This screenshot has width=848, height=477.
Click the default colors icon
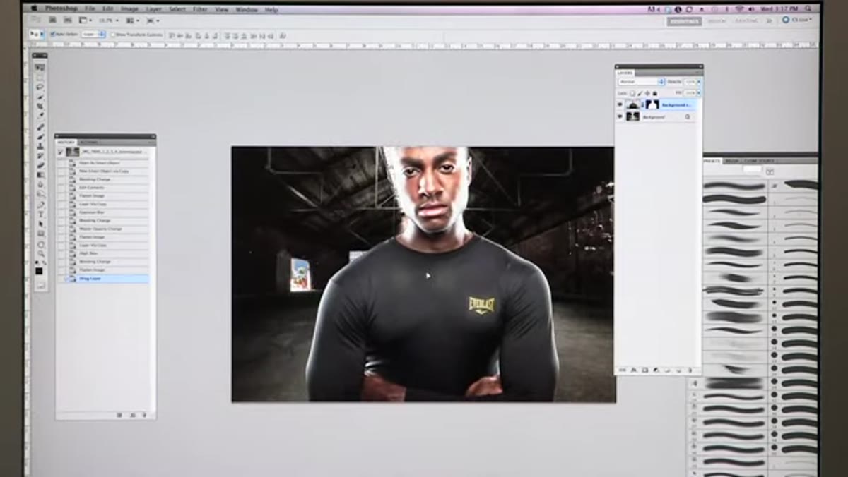click(x=36, y=262)
